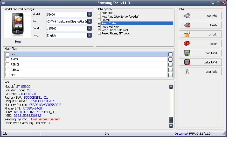Viewport: 236px width, 153px height.
Task: Check the RSRC2 flash file checkbox
Action: point(7,69)
